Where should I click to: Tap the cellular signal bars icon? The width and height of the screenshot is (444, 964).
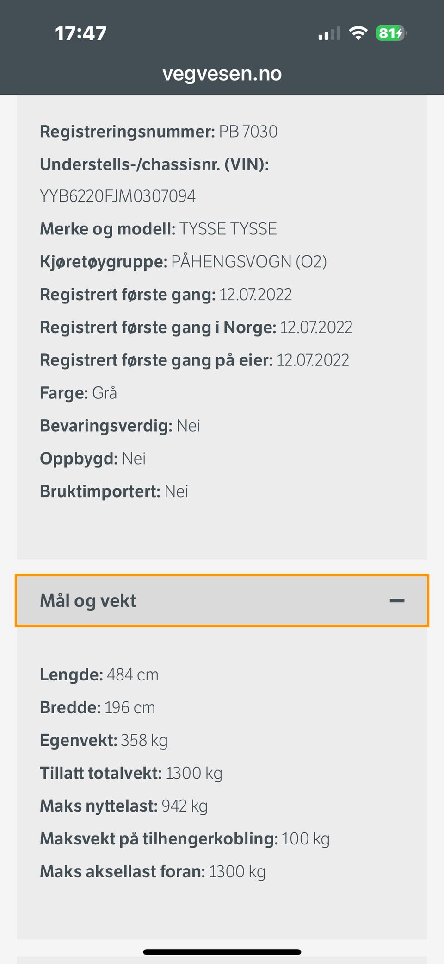click(329, 34)
